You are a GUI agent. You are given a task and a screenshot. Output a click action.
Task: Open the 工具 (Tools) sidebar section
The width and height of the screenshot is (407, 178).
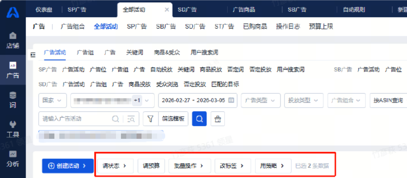[13, 129]
